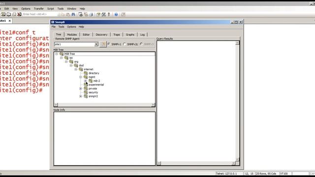Click the Print Selection toolbar icon
The width and height of the screenshot is (315, 177).
tap(86, 14)
